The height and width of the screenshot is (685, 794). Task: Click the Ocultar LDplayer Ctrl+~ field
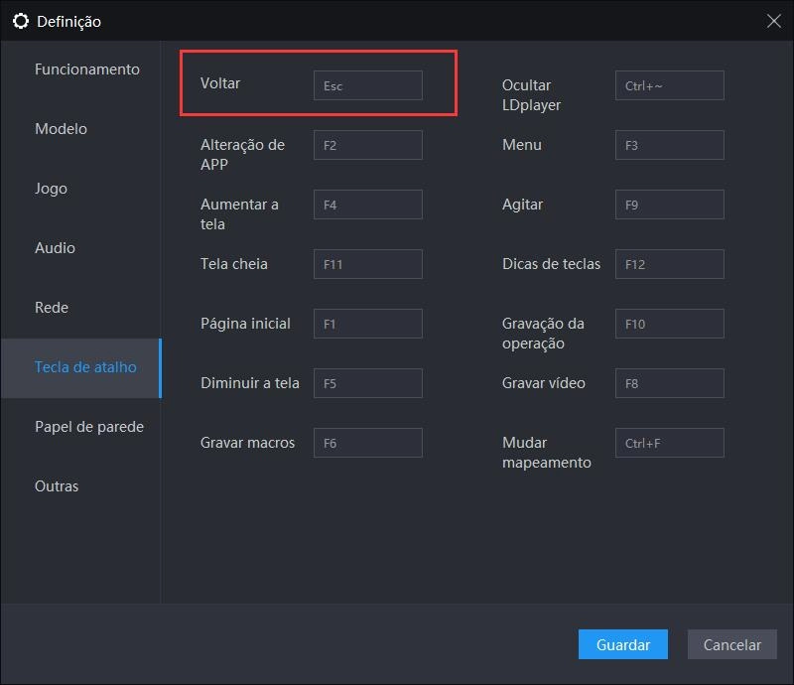pos(669,85)
